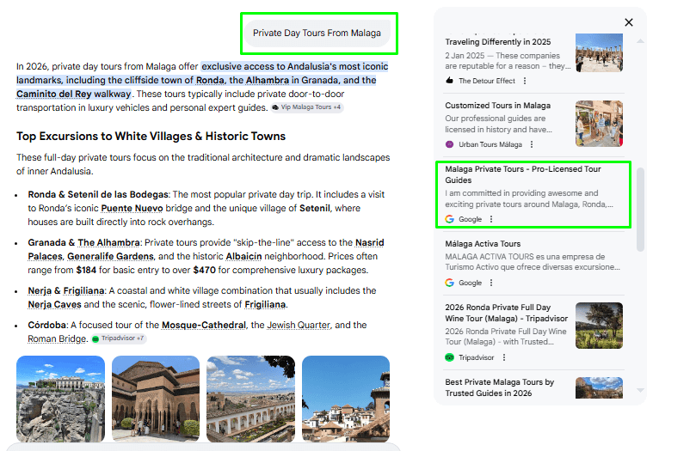
Task: Open the Nerja link in the bullet heading
Action: click(x=40, y=290)
